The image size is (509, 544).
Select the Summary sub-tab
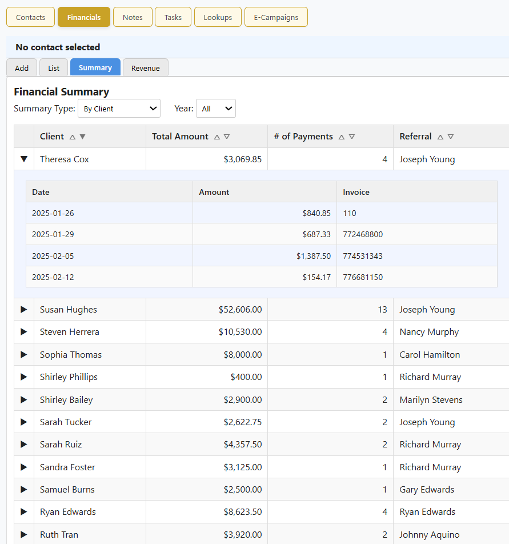pos(95,67)
